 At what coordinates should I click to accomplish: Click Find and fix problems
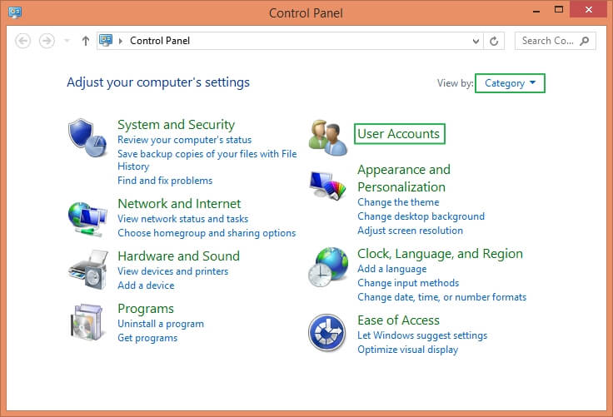click(x=165, y=181)
